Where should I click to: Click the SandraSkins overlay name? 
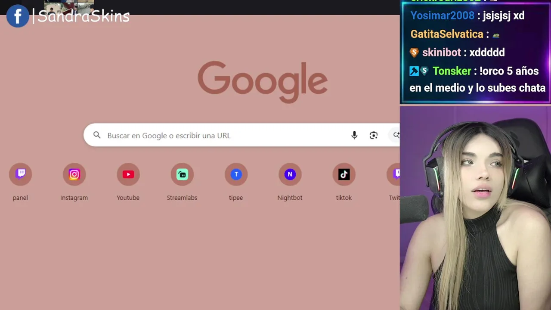click(x=84, y=16)
